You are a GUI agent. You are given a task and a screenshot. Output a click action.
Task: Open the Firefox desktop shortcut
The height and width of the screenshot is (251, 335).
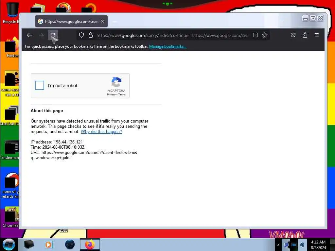coord(12,47)
